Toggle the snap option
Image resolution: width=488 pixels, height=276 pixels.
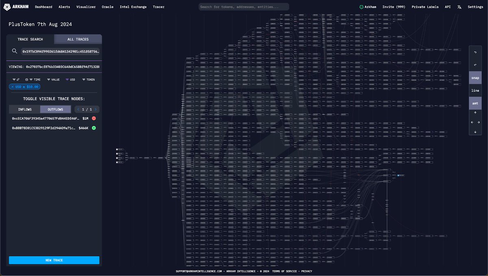(475, 78)
